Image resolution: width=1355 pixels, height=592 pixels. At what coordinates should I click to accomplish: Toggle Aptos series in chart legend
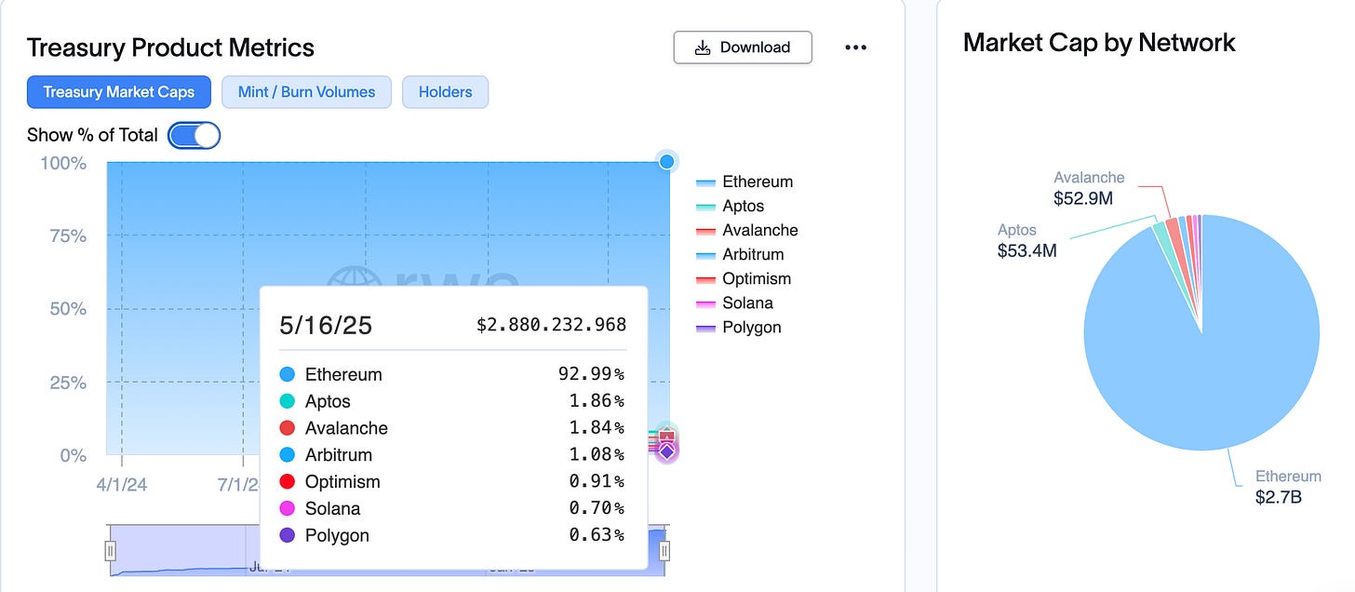(730, 206)
